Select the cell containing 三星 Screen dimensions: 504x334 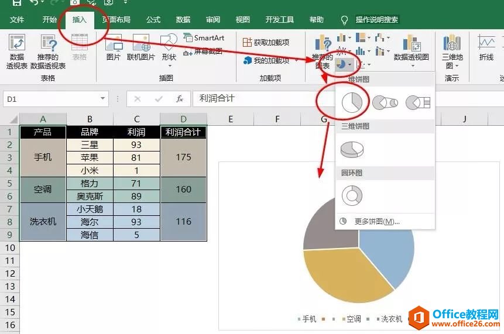pyautogui.click(x=90, y=145)
